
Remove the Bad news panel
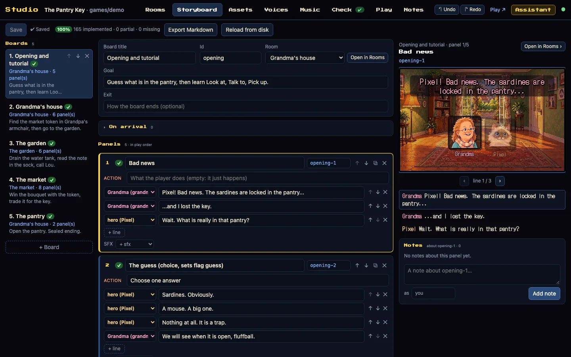(x=385, y=163)
